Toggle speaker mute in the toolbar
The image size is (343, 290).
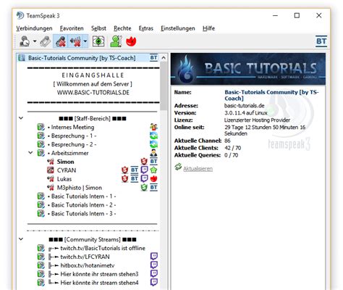pyautogui.click(x=75, y=41)
